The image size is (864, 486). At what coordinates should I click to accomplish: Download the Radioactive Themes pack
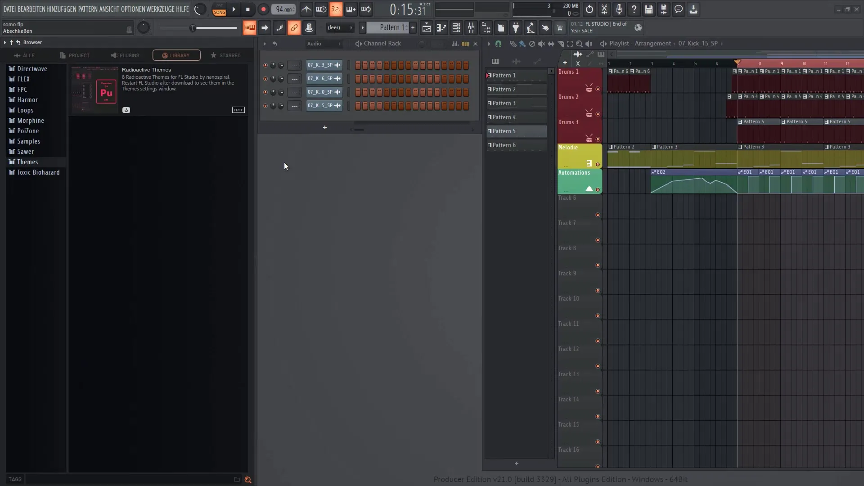[126, 110]
